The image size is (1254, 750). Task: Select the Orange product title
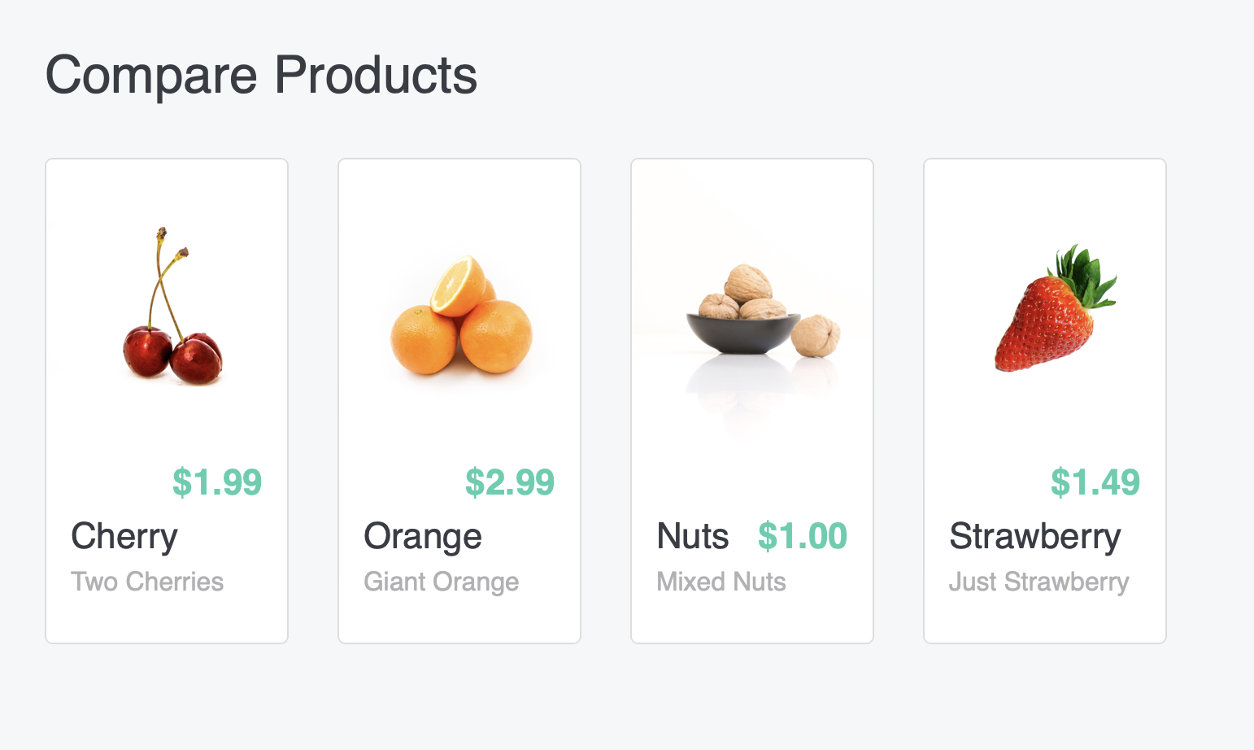pyautogui.click(x=423, y=537)
